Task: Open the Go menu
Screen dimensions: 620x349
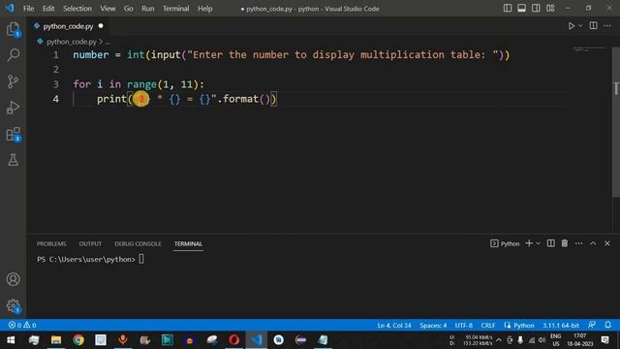Action: pyautogui.click(x=129, y=9)
